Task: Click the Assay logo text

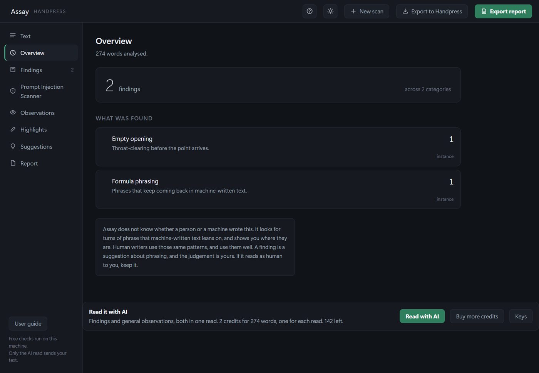Action: (20, 12)
